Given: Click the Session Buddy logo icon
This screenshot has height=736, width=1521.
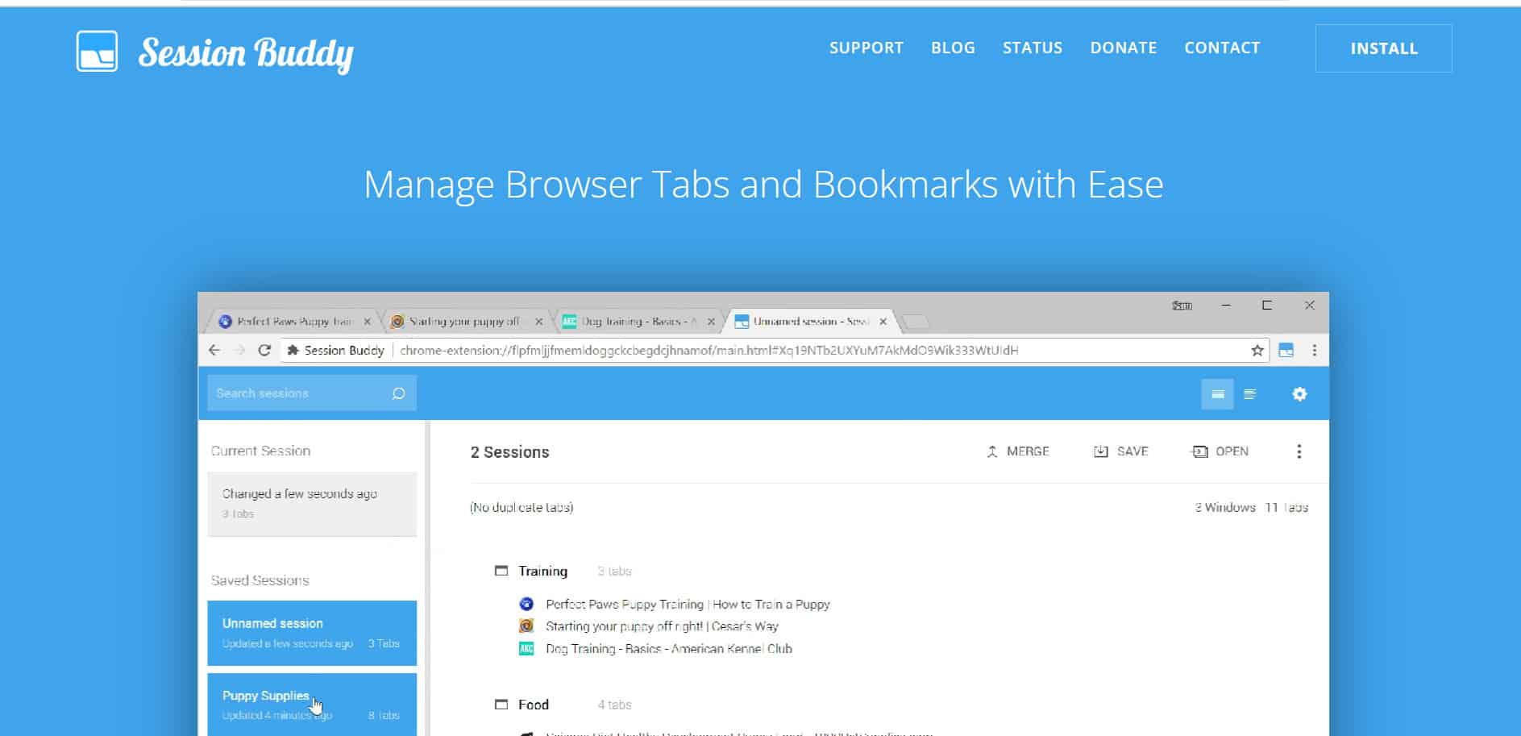Looking at the screenshot, I should (97, 52).
